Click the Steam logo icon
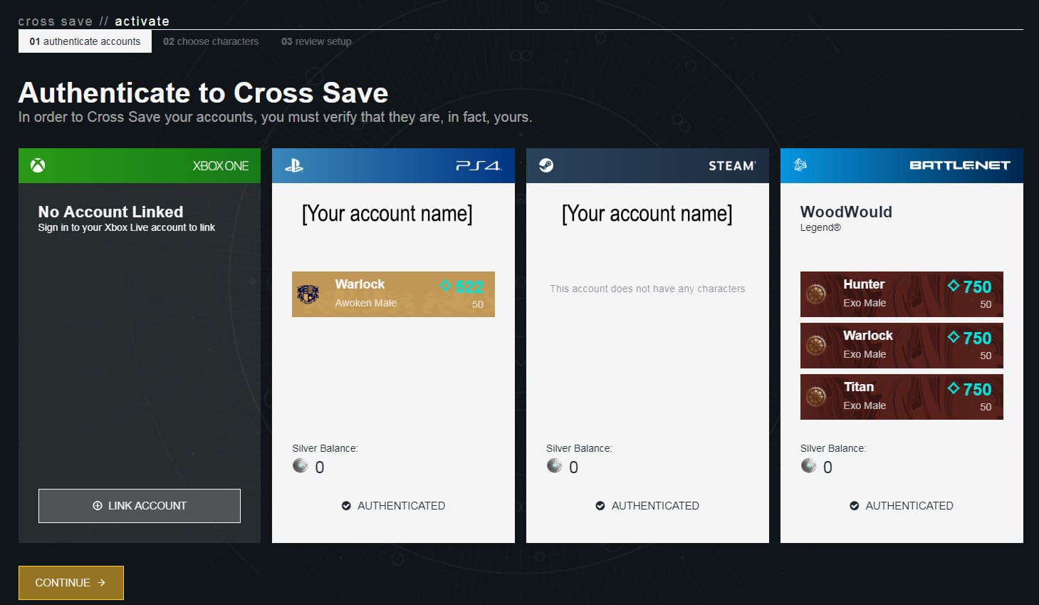1039x605 pixels. [x=546, y=165]
